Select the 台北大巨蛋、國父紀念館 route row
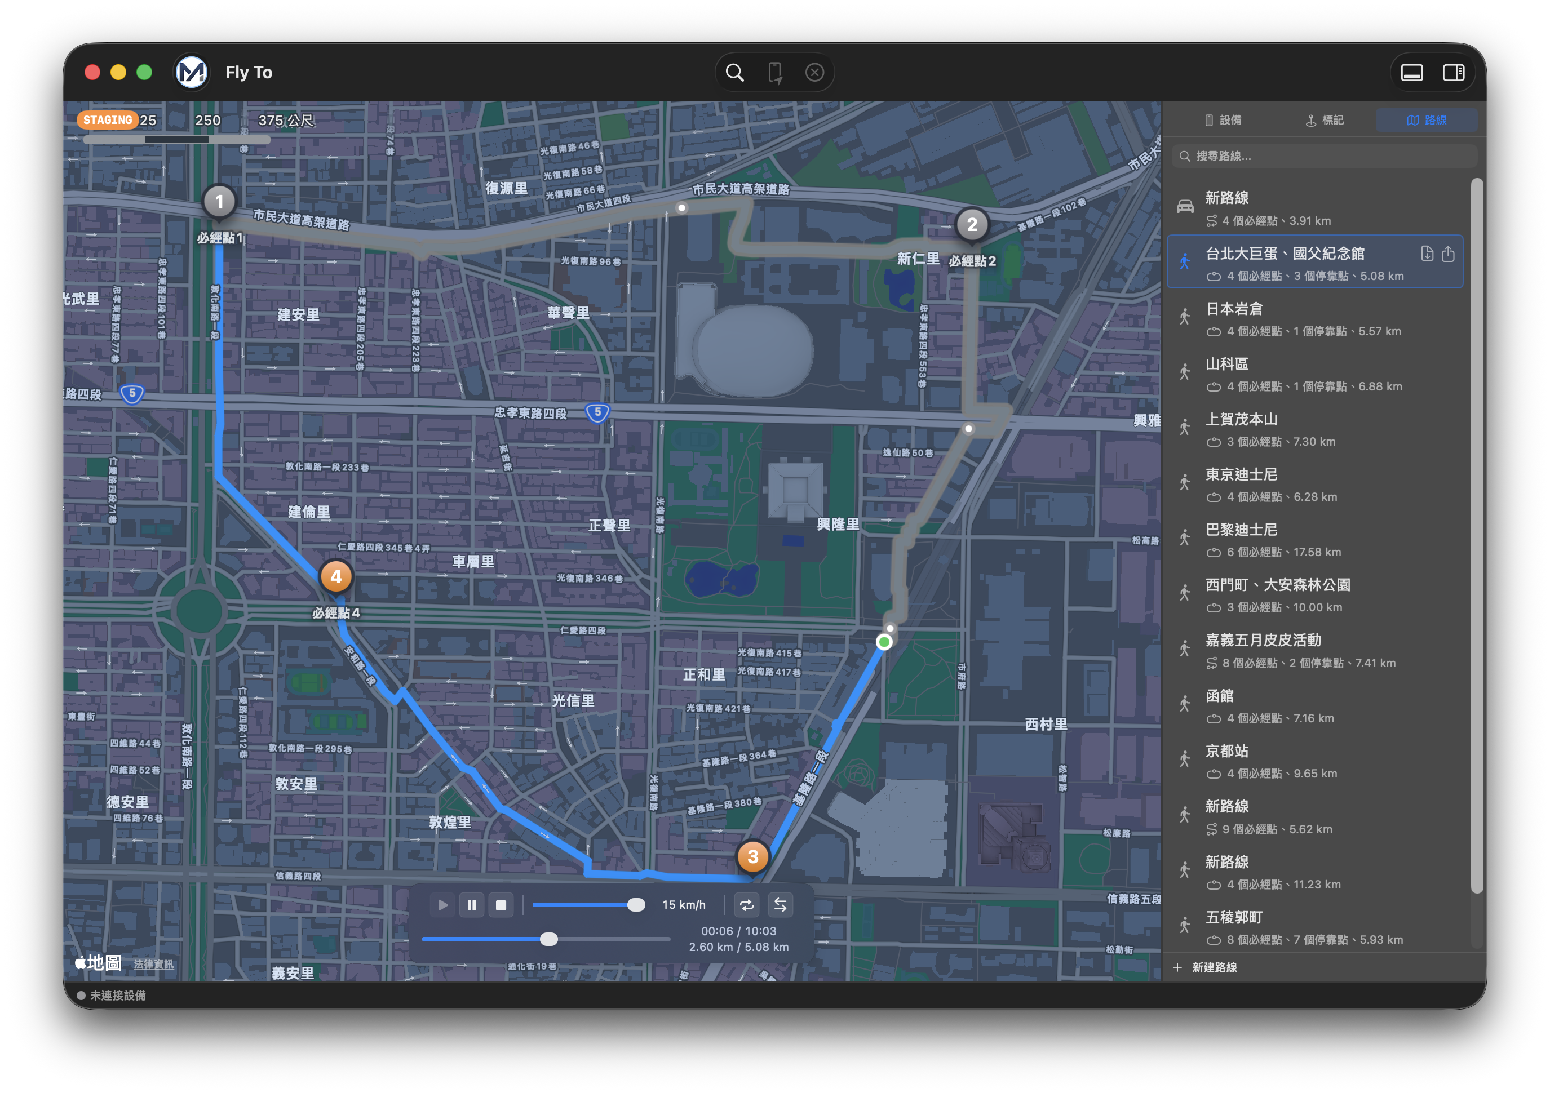This screenshot has height=1093, width=1550. tap(1315, 262)
